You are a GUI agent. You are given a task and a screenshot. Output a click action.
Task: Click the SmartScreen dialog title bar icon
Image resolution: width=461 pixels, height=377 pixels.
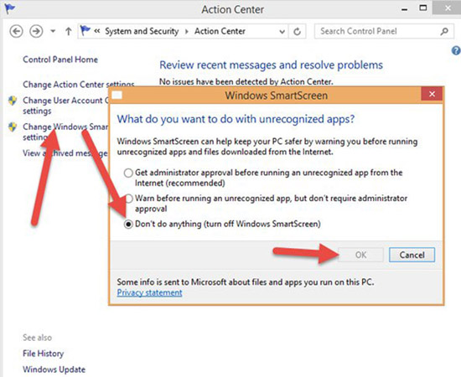tap(117, 95)
